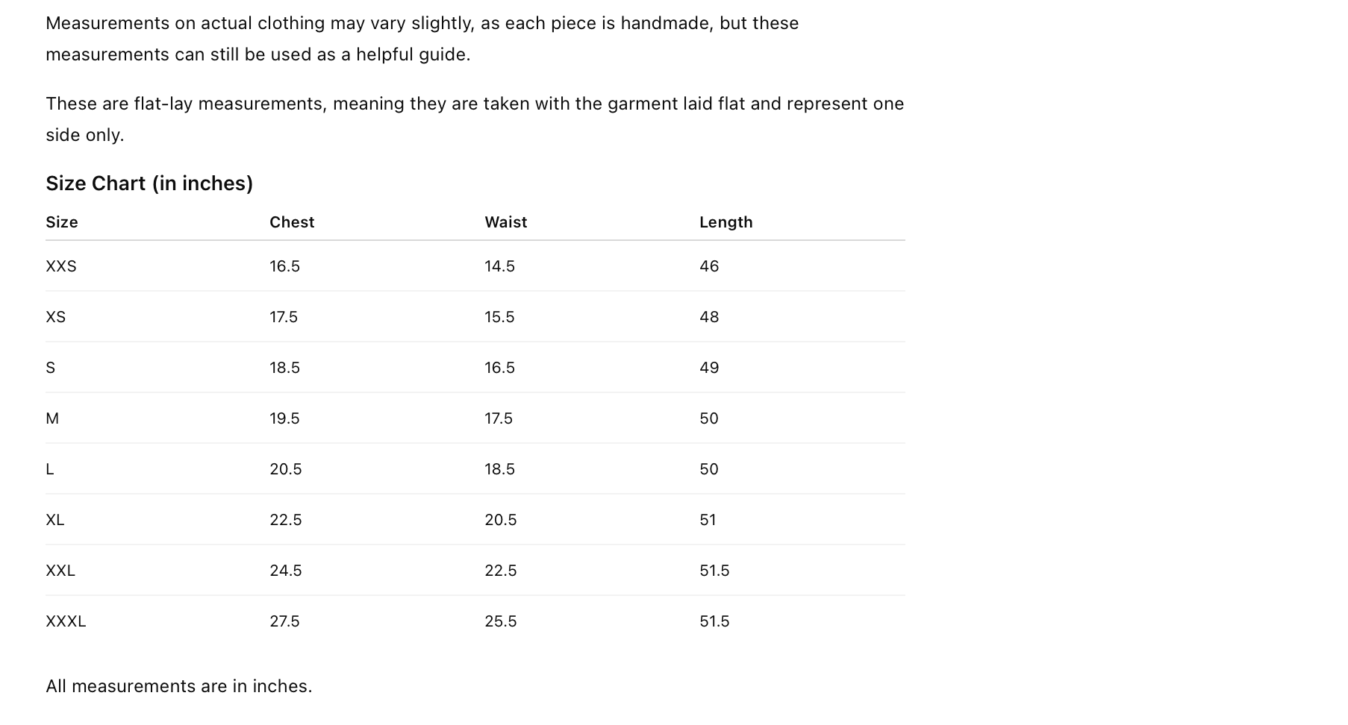
Task: Click the Length column header
Action: [x=726, y=222]
